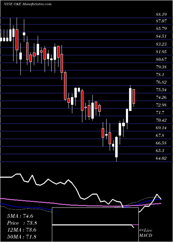Click the 5MA : 74.6 reading
Viewport: 173px width, 242px height.
20,216
